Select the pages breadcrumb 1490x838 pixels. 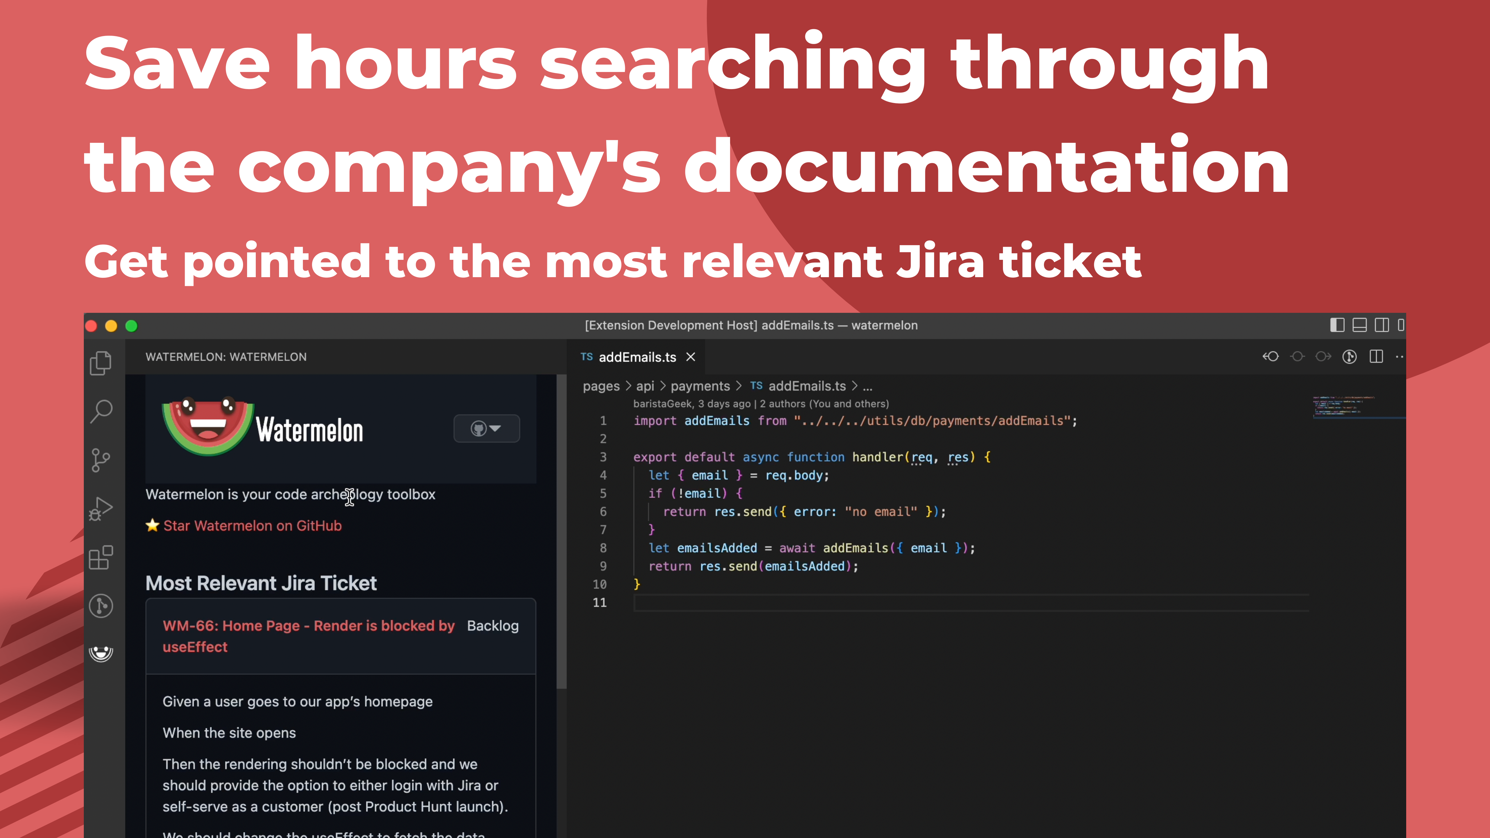pos(601,386)
